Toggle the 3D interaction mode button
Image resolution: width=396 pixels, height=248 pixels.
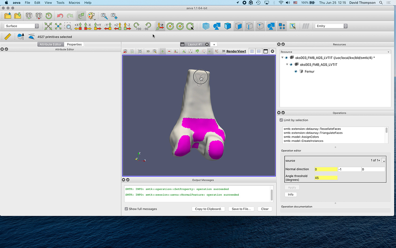[148, 51]
